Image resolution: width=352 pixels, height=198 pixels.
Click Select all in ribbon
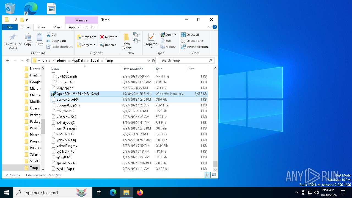click(x=190, y=35)
